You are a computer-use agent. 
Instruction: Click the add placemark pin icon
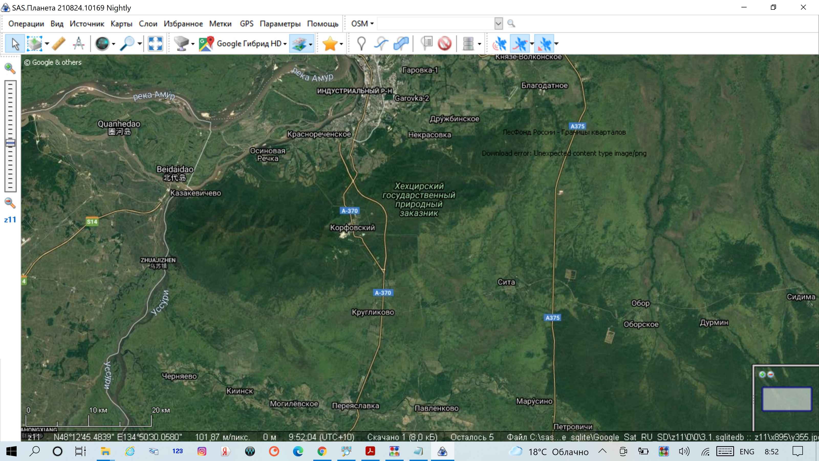coord(361,44)
